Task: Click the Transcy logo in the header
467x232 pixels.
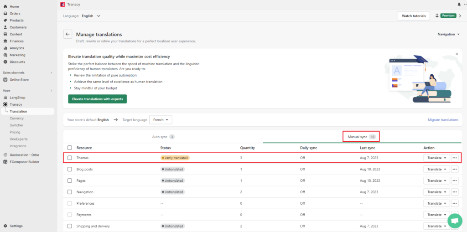Action: (62, 5)
